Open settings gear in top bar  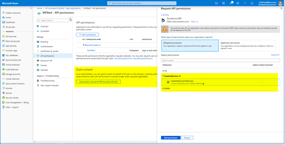238,3
